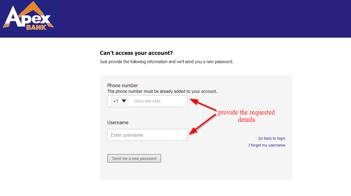The height and width of the screenshot is (196, 351).
Task: Follow the Go back to login link
Action: [272, 138]
